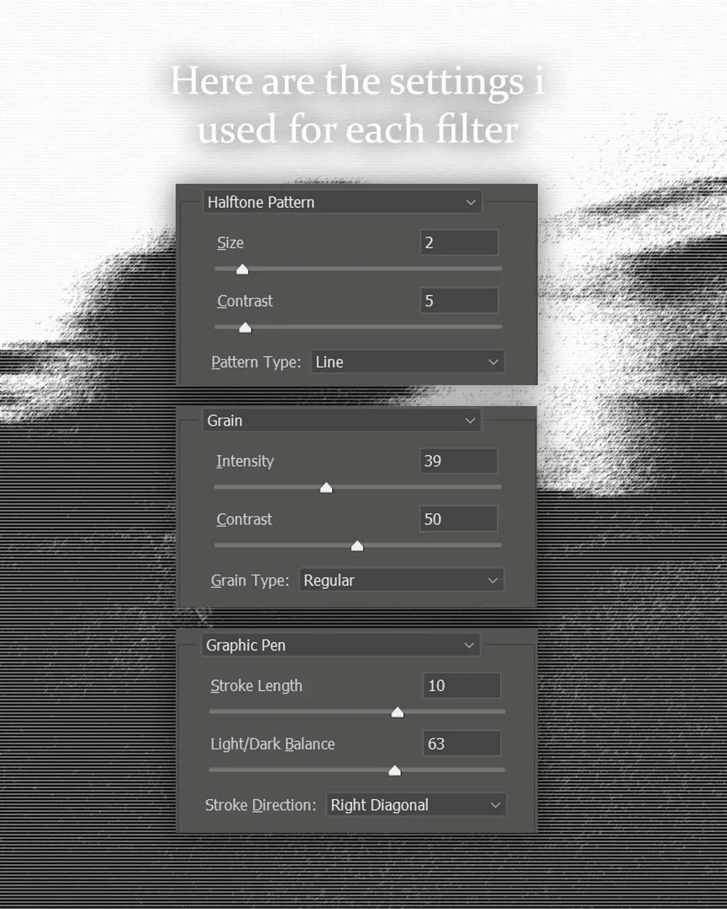Open the Graphic Pen filter dropdown

(x=341, y=645)
